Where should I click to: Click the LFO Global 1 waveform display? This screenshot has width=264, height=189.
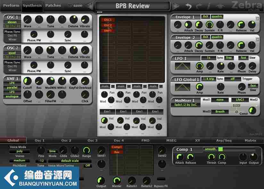coord(183,87)
